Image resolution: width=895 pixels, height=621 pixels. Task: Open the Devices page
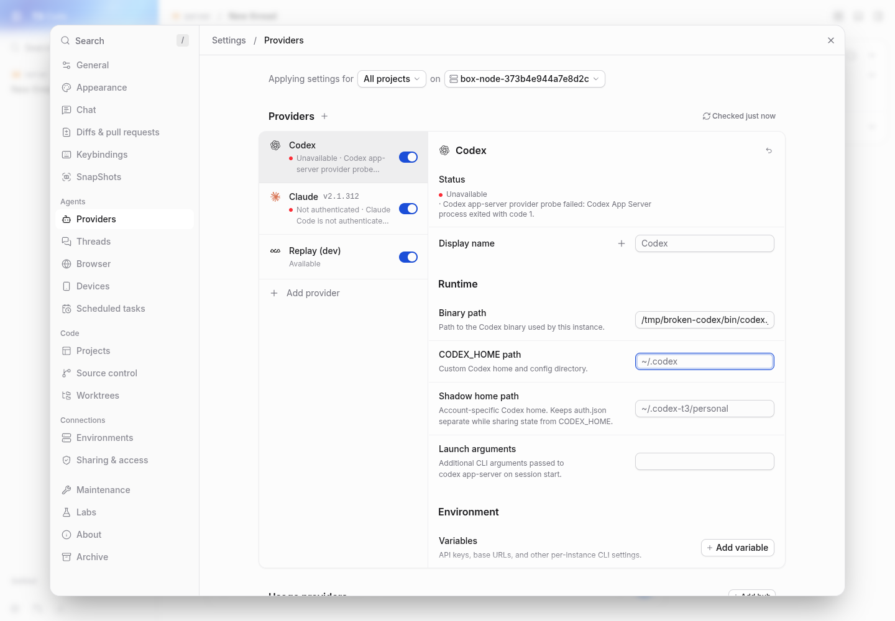point(124,286)
